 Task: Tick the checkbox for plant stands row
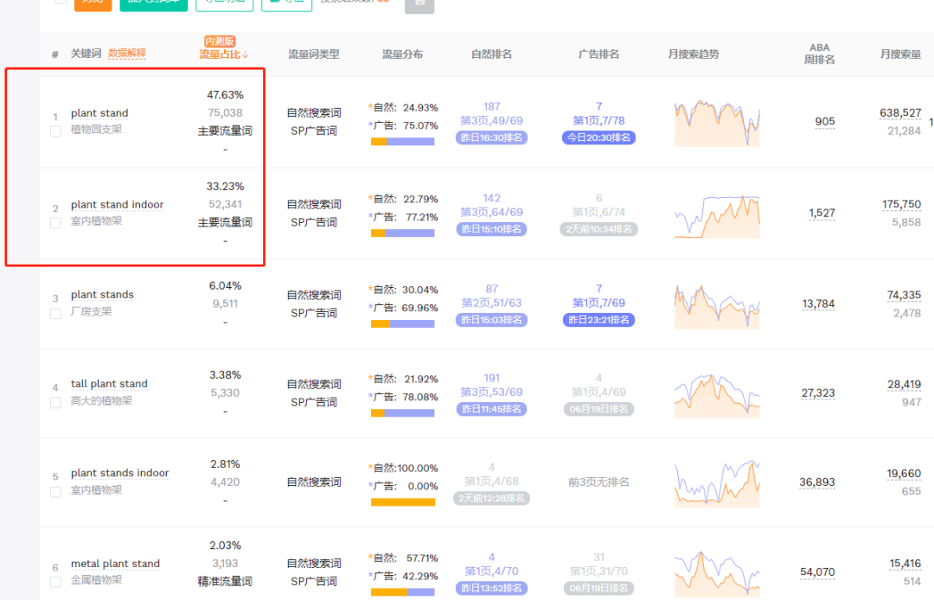point(55,314)
